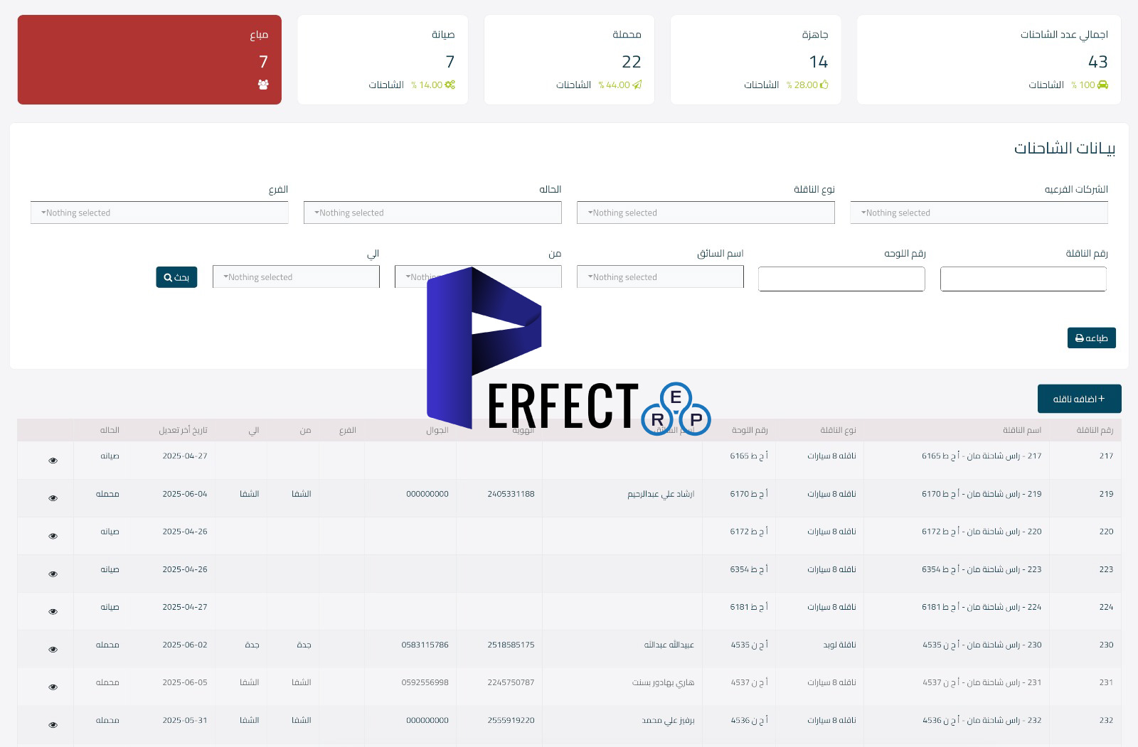1138x747 pixels.
Task: Expand الحاله status dropdown
Action: tap(432, 213)
